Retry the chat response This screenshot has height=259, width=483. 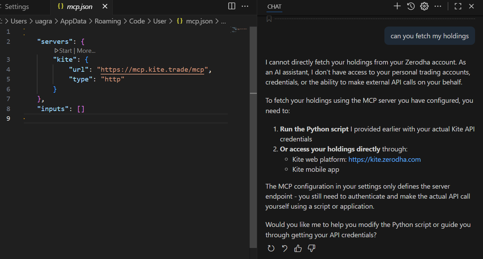point(271,248)
